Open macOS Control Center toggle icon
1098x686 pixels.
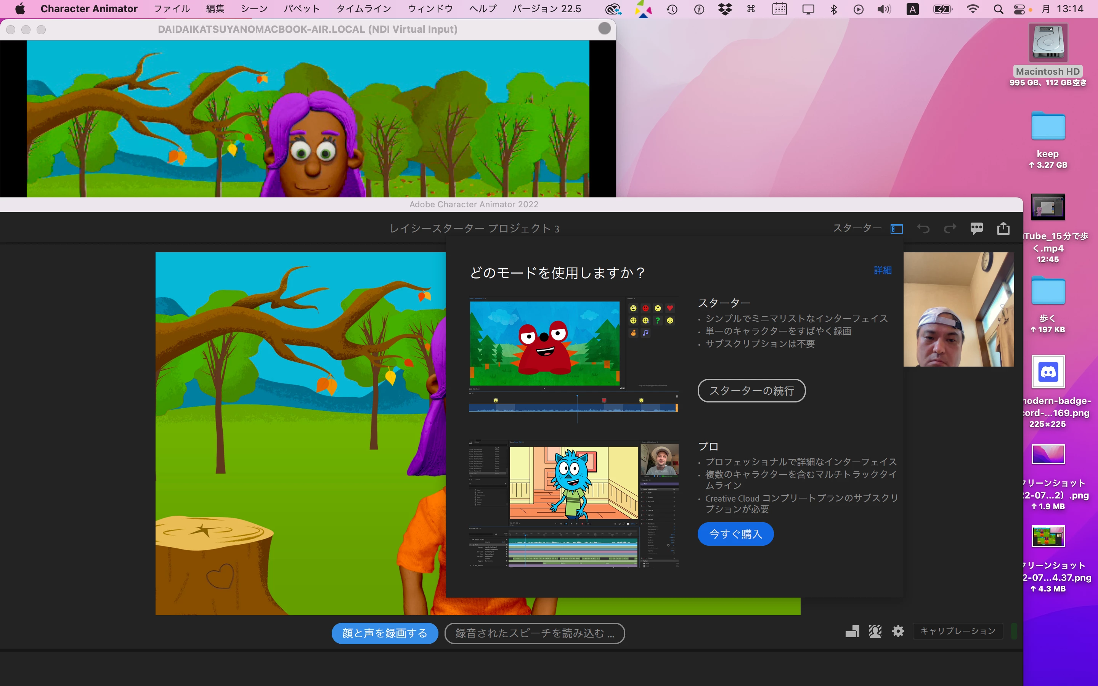[x=1019, y=9]
